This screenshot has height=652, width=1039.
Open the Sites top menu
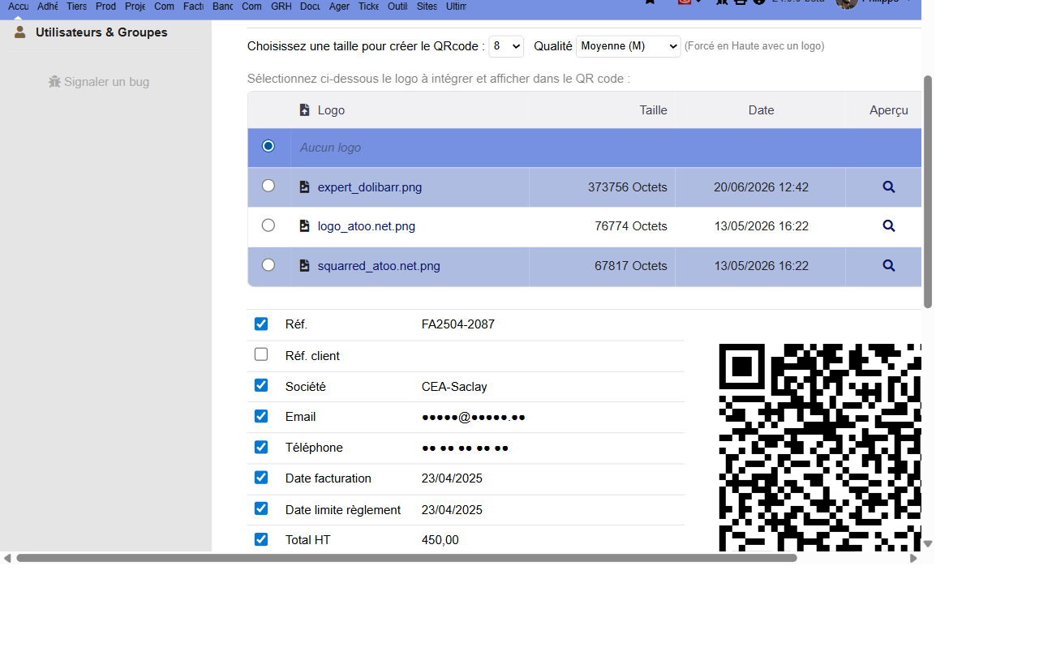point(427,6)
